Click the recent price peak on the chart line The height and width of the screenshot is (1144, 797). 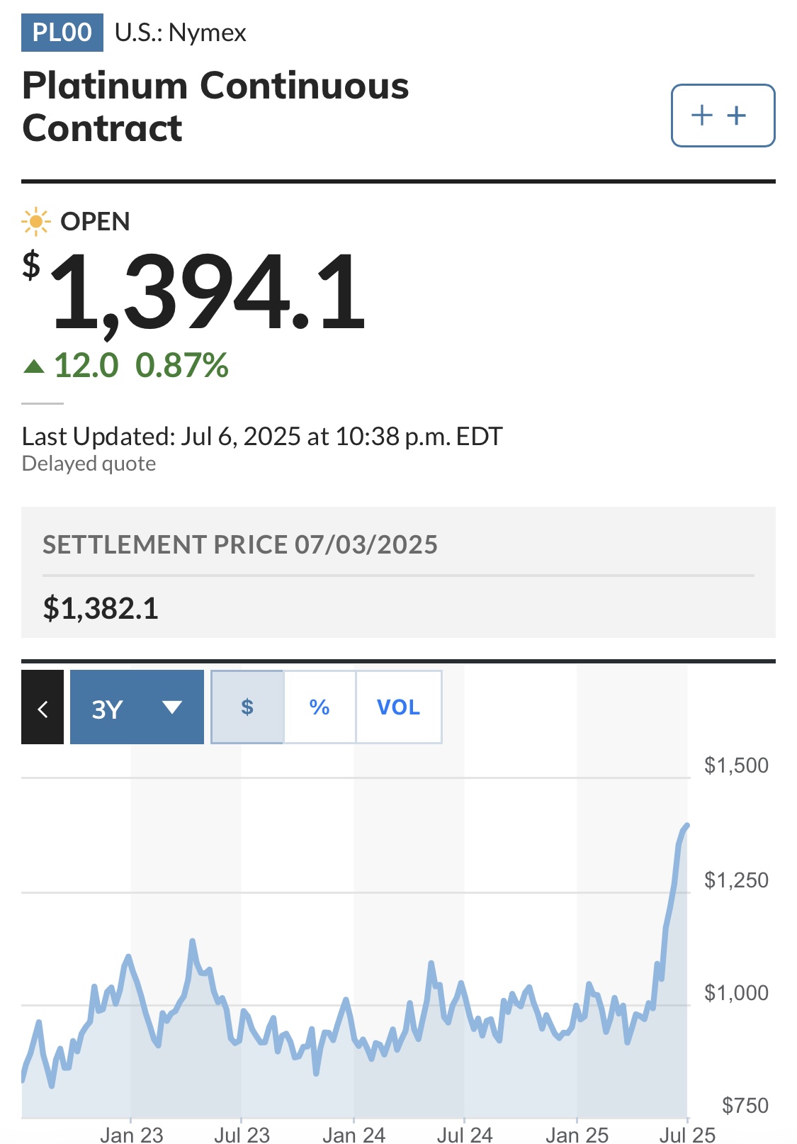point(686,826)
